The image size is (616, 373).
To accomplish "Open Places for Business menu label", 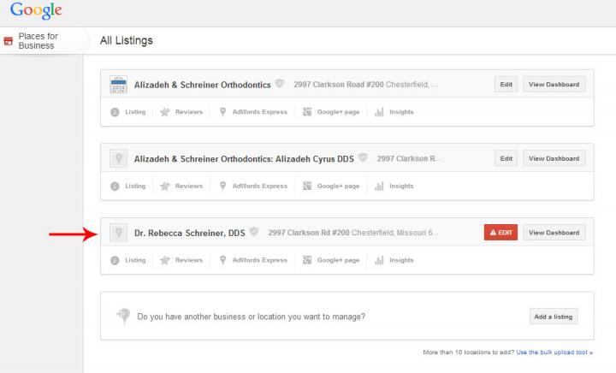I will [38, 41].
